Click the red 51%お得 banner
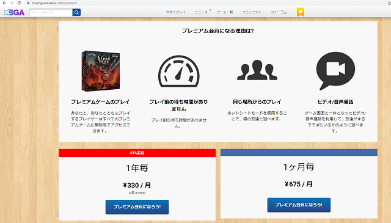The width and height of the screenshot is (391, 223). click(137, 153)
